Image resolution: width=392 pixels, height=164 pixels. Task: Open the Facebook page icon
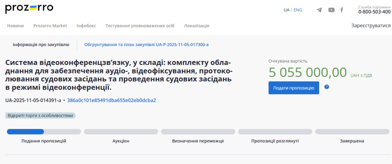point(342,10)
